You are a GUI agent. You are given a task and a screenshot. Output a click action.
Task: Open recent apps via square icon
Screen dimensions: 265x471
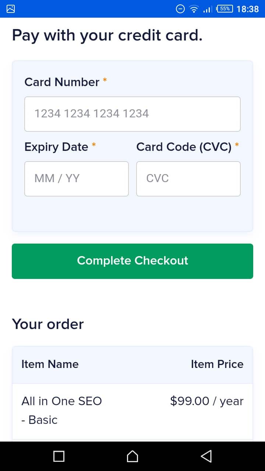coord(59,456)
